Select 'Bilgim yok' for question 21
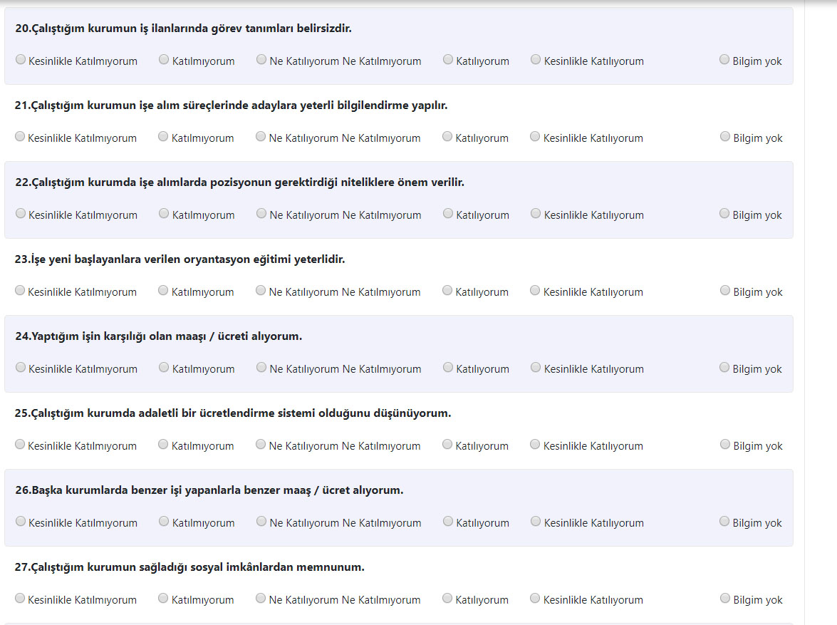 pyautogui.click(x=725, y=137)
